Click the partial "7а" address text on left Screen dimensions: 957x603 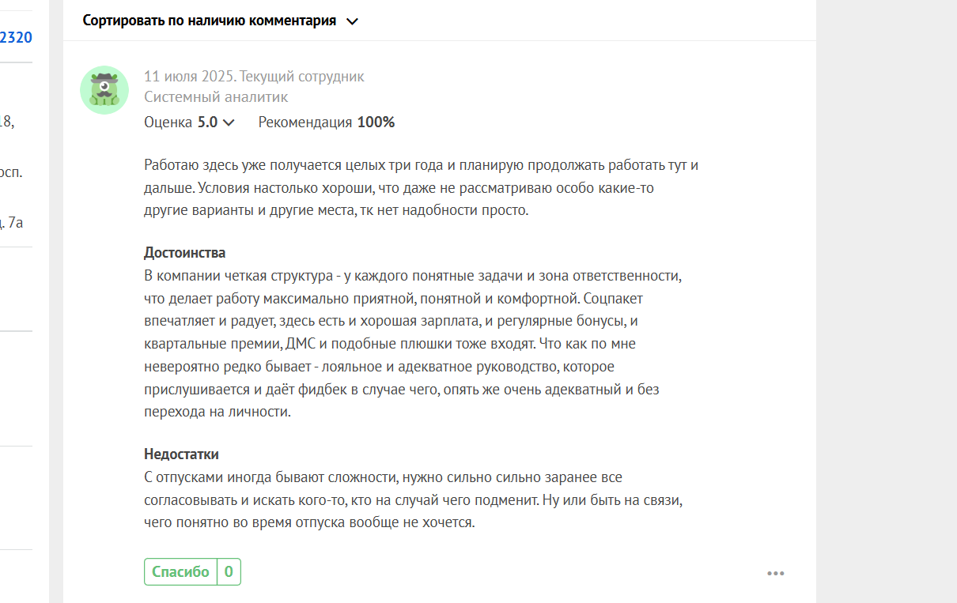13,222
